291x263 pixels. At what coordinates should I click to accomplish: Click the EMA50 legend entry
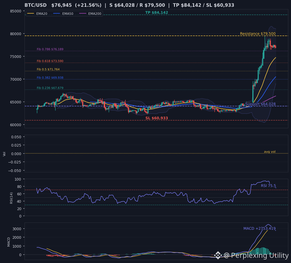tap(63, 14)
